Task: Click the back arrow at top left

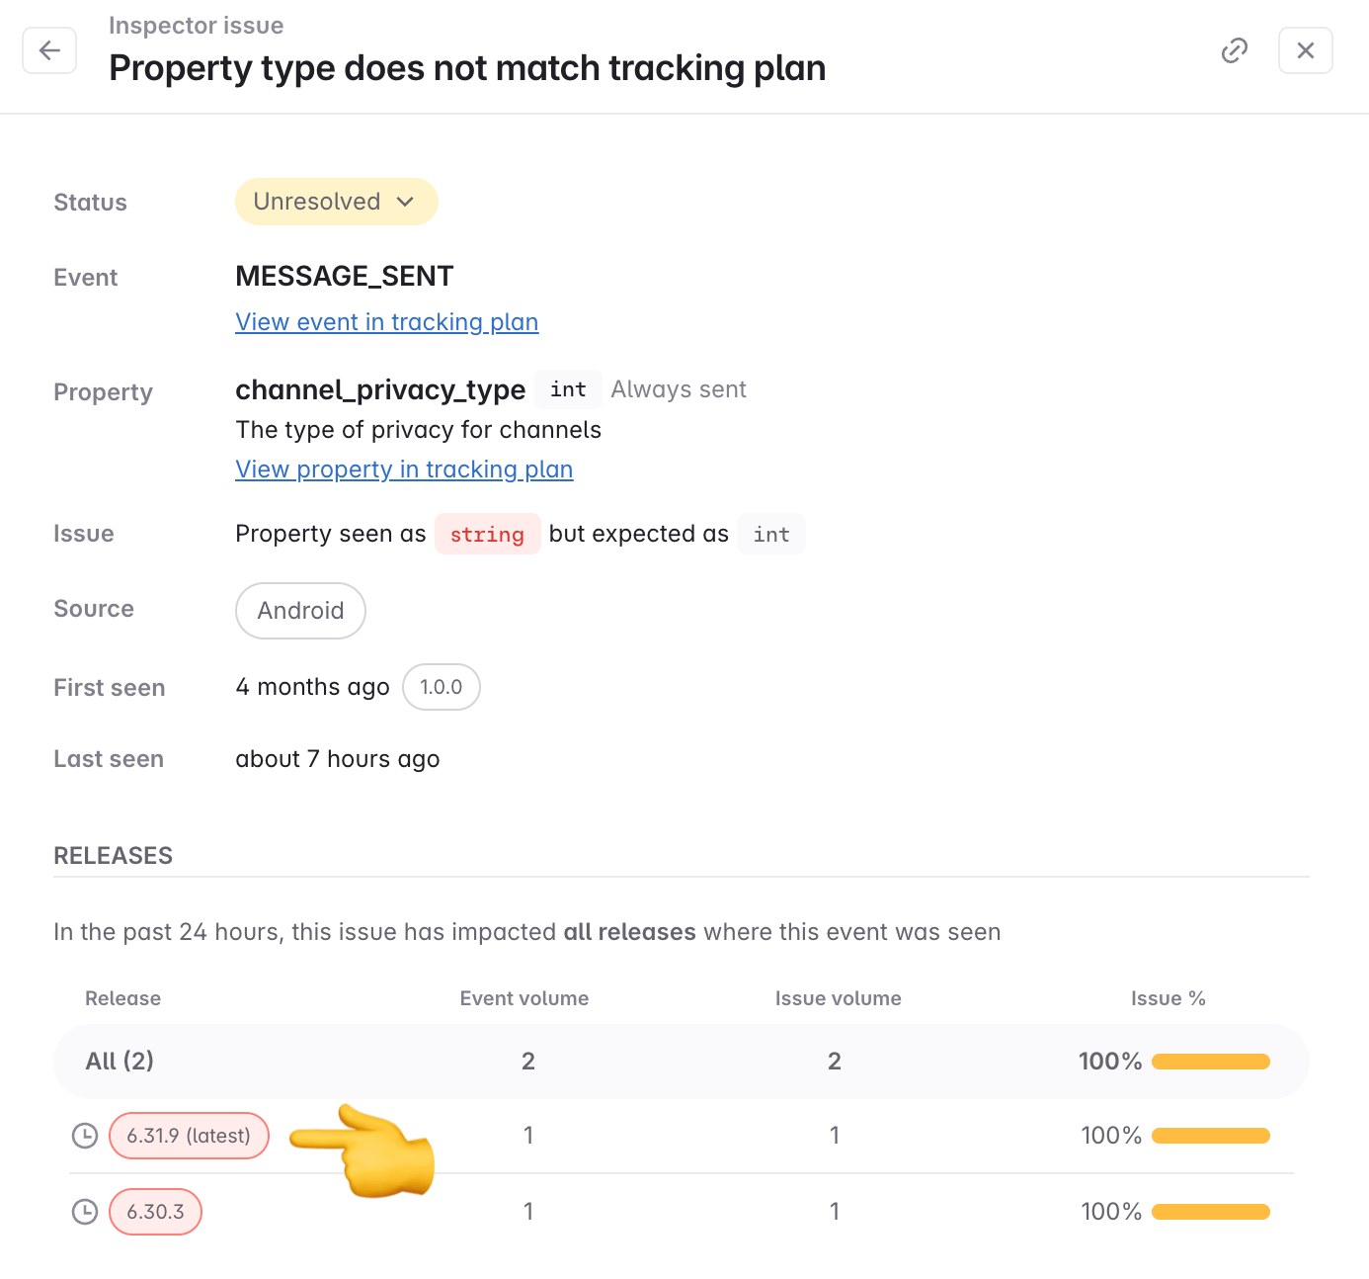Action: [x=49, y=50]
